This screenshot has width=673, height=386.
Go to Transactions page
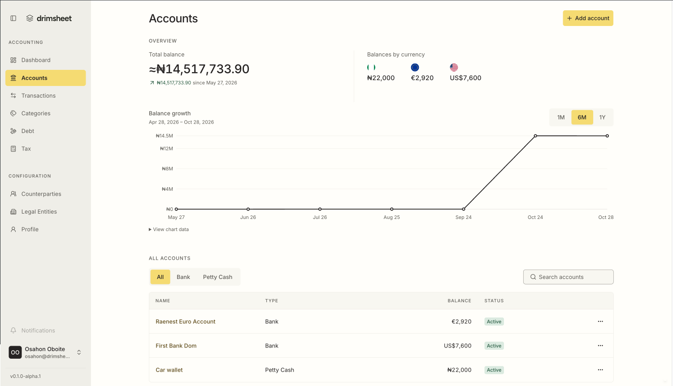pos(45,95)
